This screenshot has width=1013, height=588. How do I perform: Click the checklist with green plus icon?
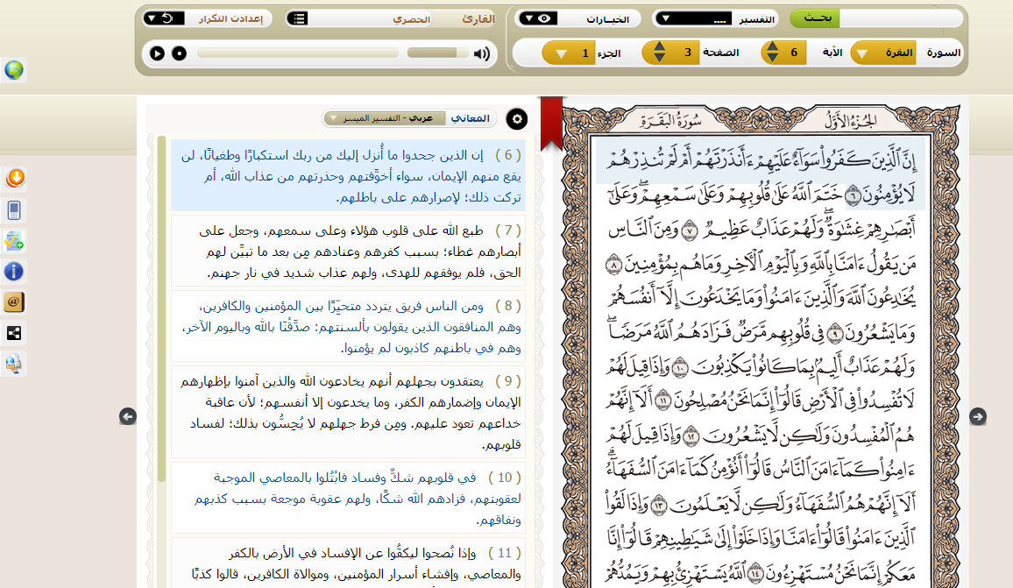(x=14, y=241)
